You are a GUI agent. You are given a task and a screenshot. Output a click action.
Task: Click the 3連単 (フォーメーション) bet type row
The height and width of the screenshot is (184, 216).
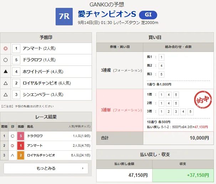coord(120,110)
